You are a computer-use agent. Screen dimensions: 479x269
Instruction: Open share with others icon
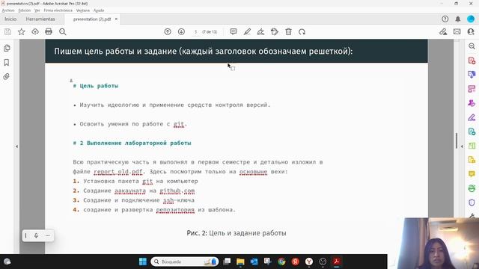(x=471, y=31)
